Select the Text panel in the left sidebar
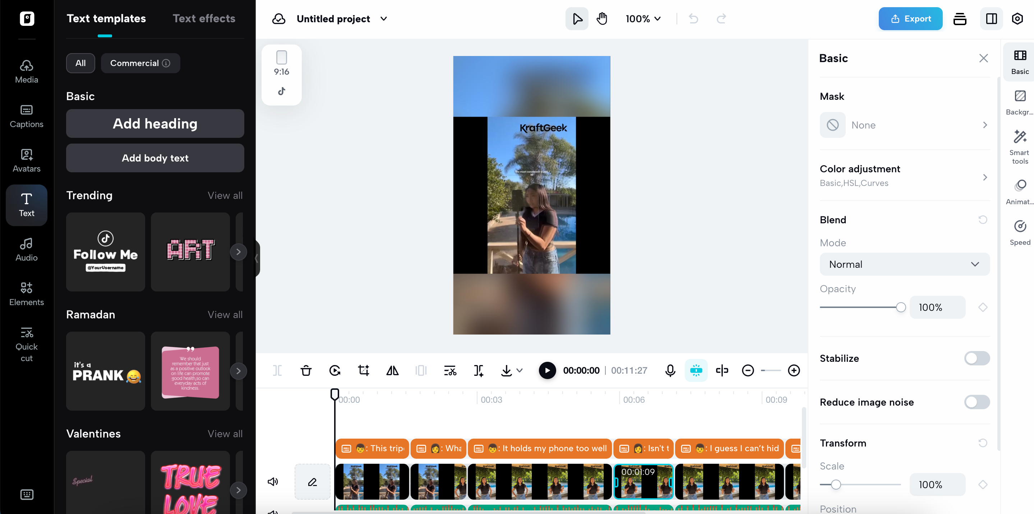The width and height of the screenshot is (1034, 514). 26,205
